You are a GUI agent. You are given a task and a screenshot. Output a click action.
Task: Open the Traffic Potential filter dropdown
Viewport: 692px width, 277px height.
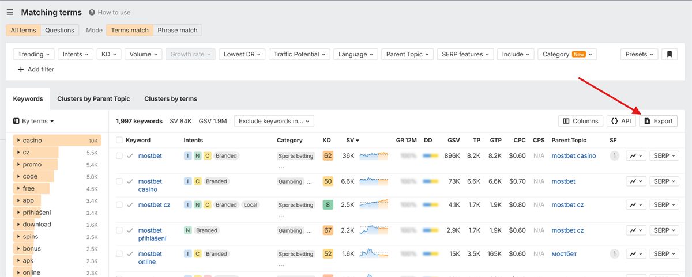point(299,54)
